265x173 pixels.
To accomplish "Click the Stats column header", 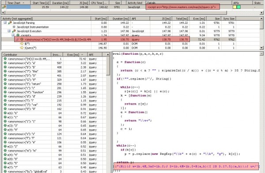I will [x=258, y=3].
